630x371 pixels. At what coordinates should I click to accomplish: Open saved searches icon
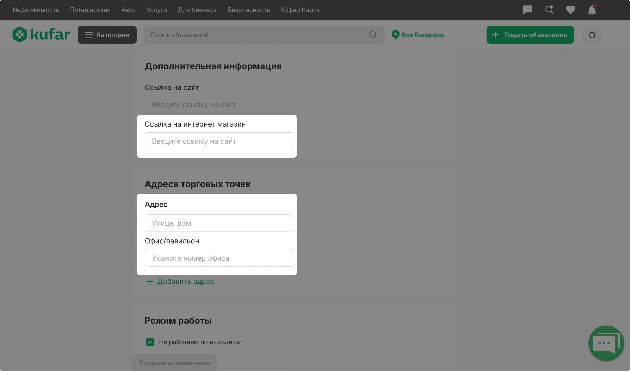coord(549,10)
